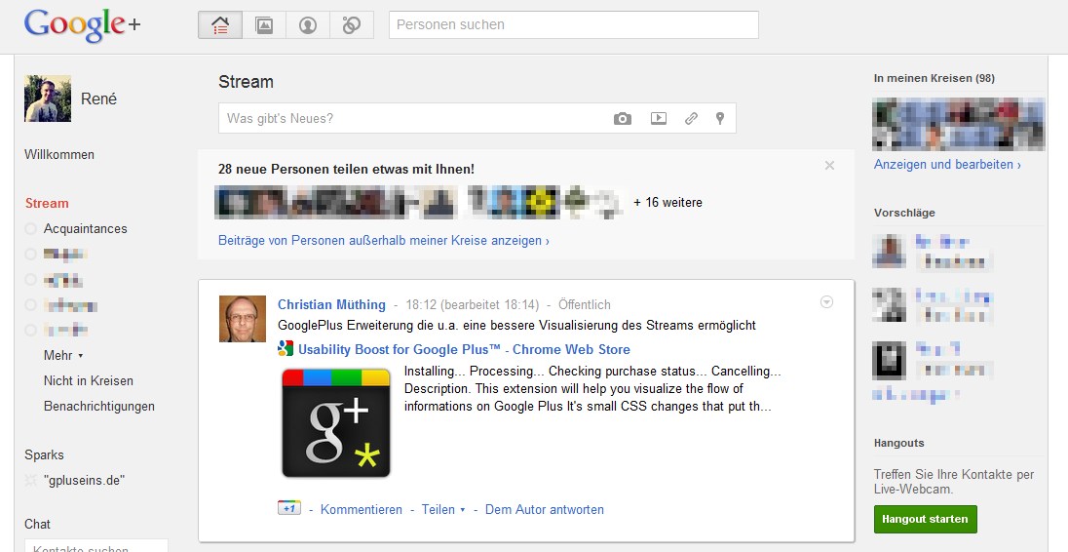The width and height of the screenshot is (1068, 552).
Task: Click In meinen Kreisen (98) heading
Action: coord(934,78)
